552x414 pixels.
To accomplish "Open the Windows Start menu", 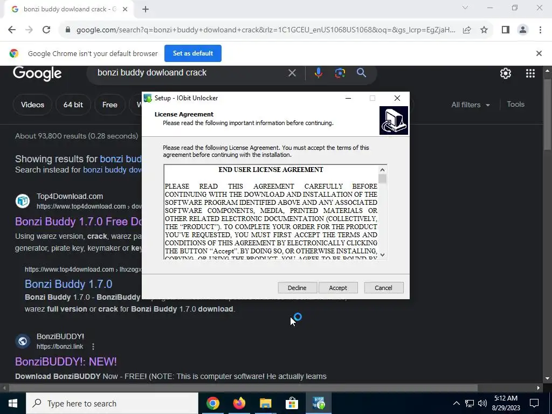I will [13, 403].
